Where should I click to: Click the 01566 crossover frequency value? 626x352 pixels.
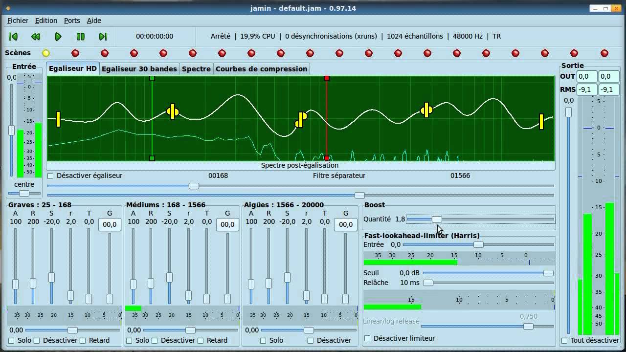pyautogui.click(x=460, y=176)
